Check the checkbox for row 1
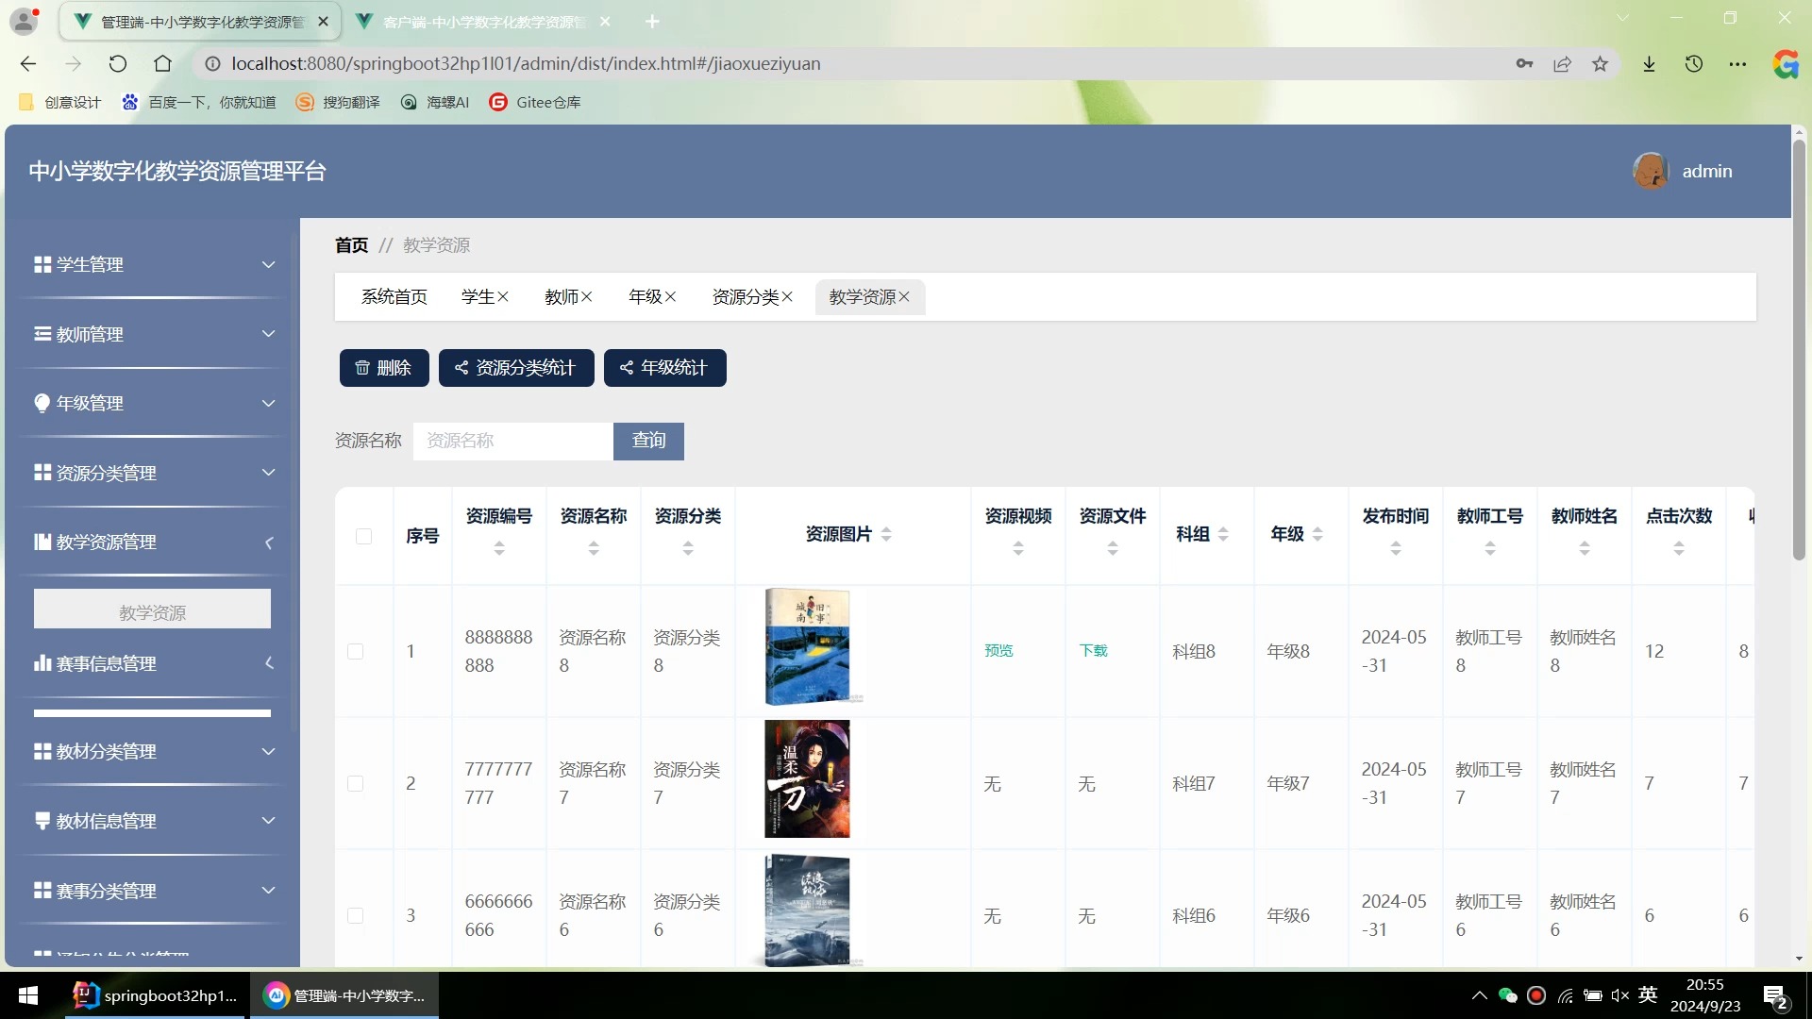Viewport: 1812px width, 1019px height. click(x=356, y=651)
